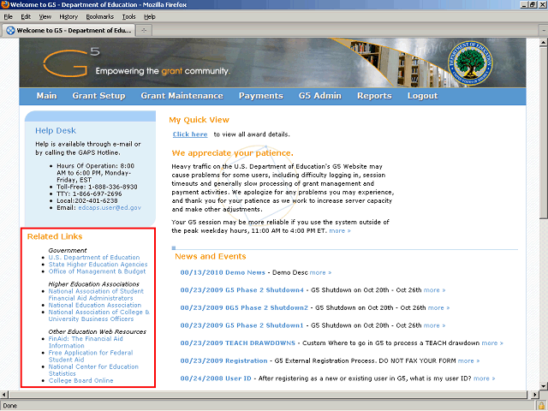Screen dimensions: 548x411
Task: Open the G5 Phase 2 Shutdown1 news item
Action: click(241, 325)
